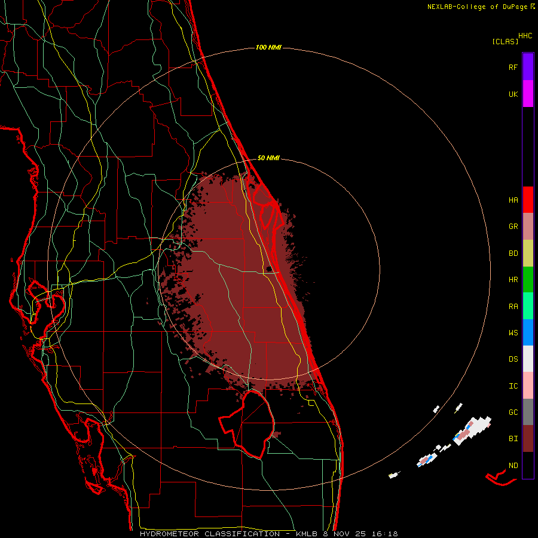This screenshot has width=538, height=538.
Task: Click the HHC product code label
Action: click(x=525, y=36)
